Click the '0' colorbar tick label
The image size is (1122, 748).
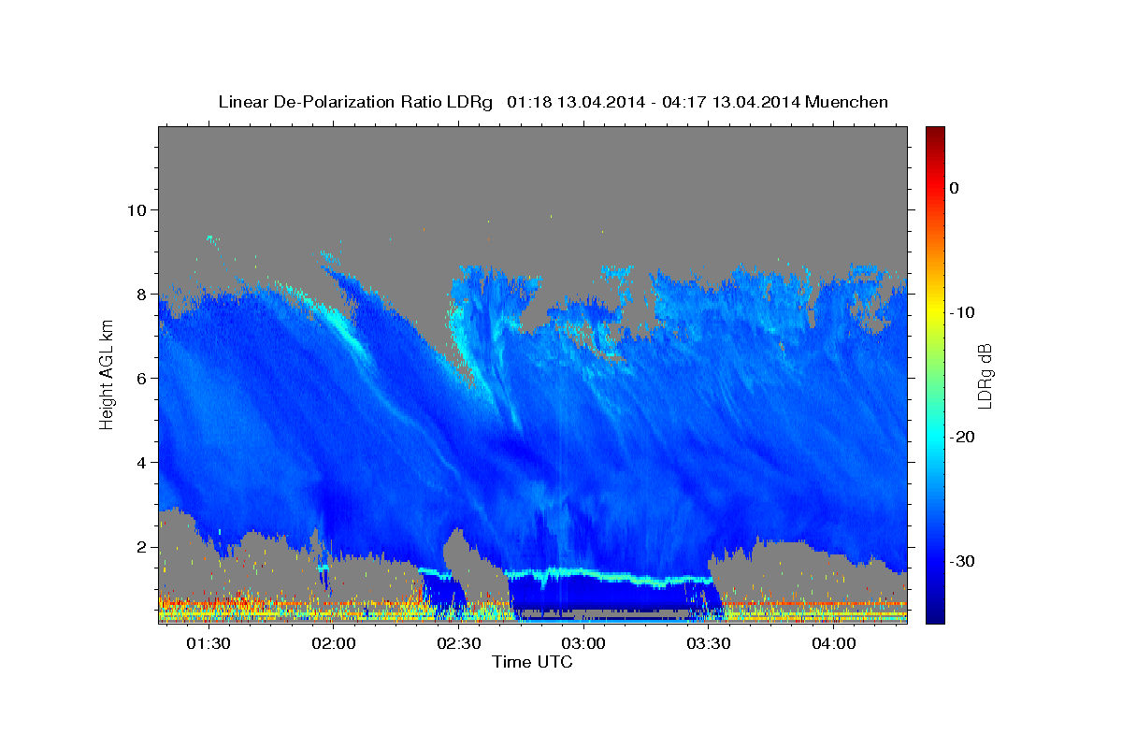pyautogui.click(x=955, y=188)
